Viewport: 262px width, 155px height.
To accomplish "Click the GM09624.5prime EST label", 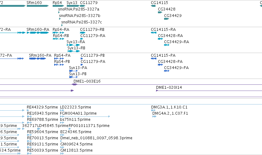I will pyautogui.click(x=77, y=145).
